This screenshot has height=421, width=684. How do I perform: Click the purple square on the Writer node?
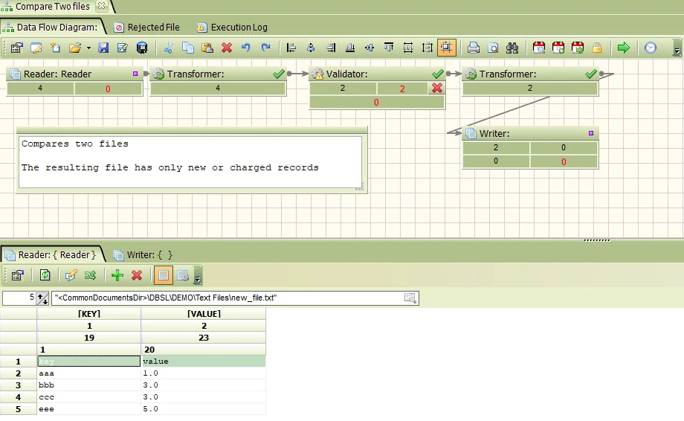pos(591,133)
